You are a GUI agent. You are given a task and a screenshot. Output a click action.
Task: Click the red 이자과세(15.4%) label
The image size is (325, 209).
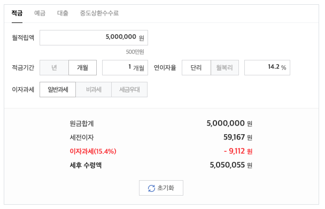(x=93, y=151)
